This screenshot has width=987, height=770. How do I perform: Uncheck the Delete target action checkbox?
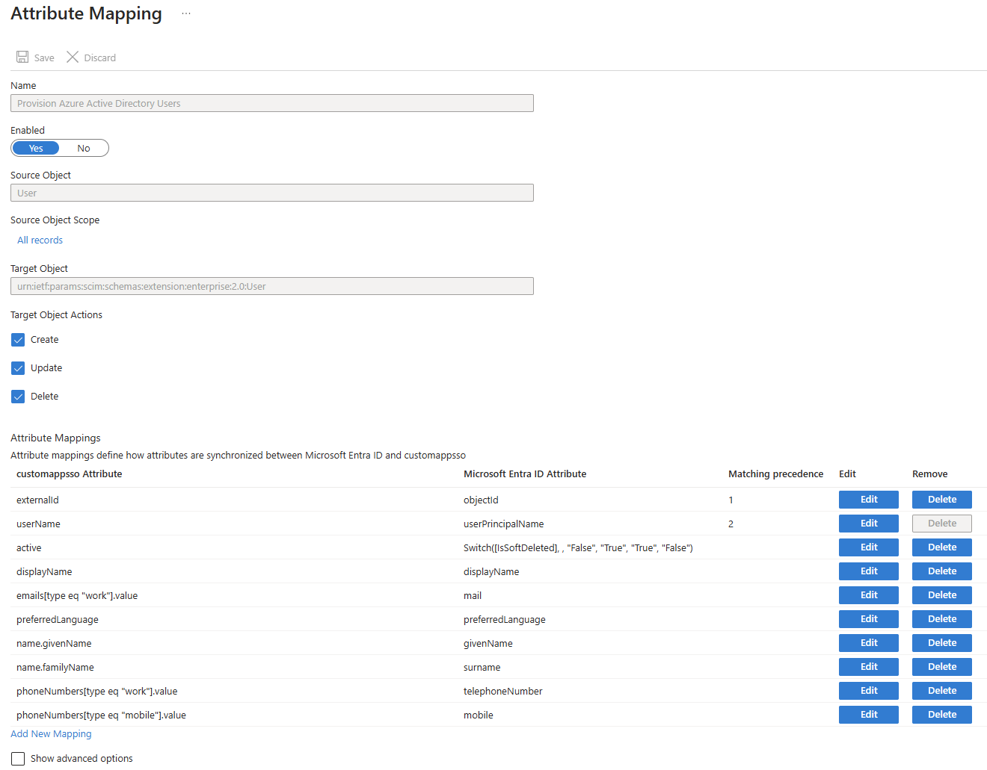18,397
